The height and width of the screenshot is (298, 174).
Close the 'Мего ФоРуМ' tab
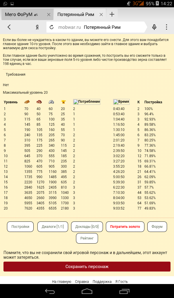pos(49,15)
